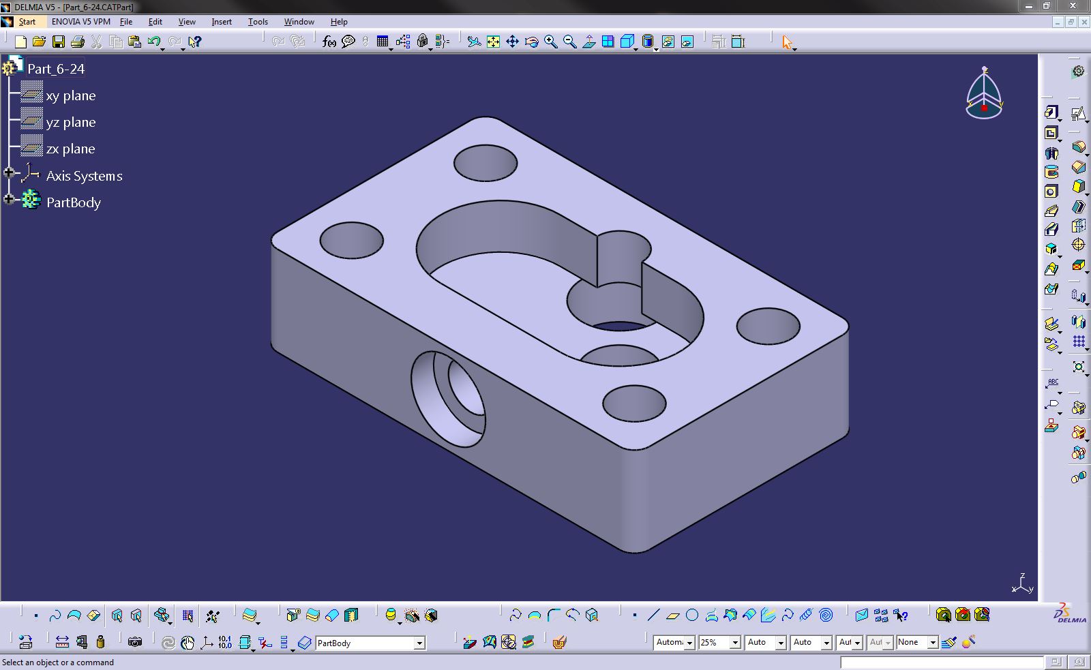Toggle Hide/Show icon in view toolbar
The width and height of the screenshot is (1091, 670).
point(668,42)
